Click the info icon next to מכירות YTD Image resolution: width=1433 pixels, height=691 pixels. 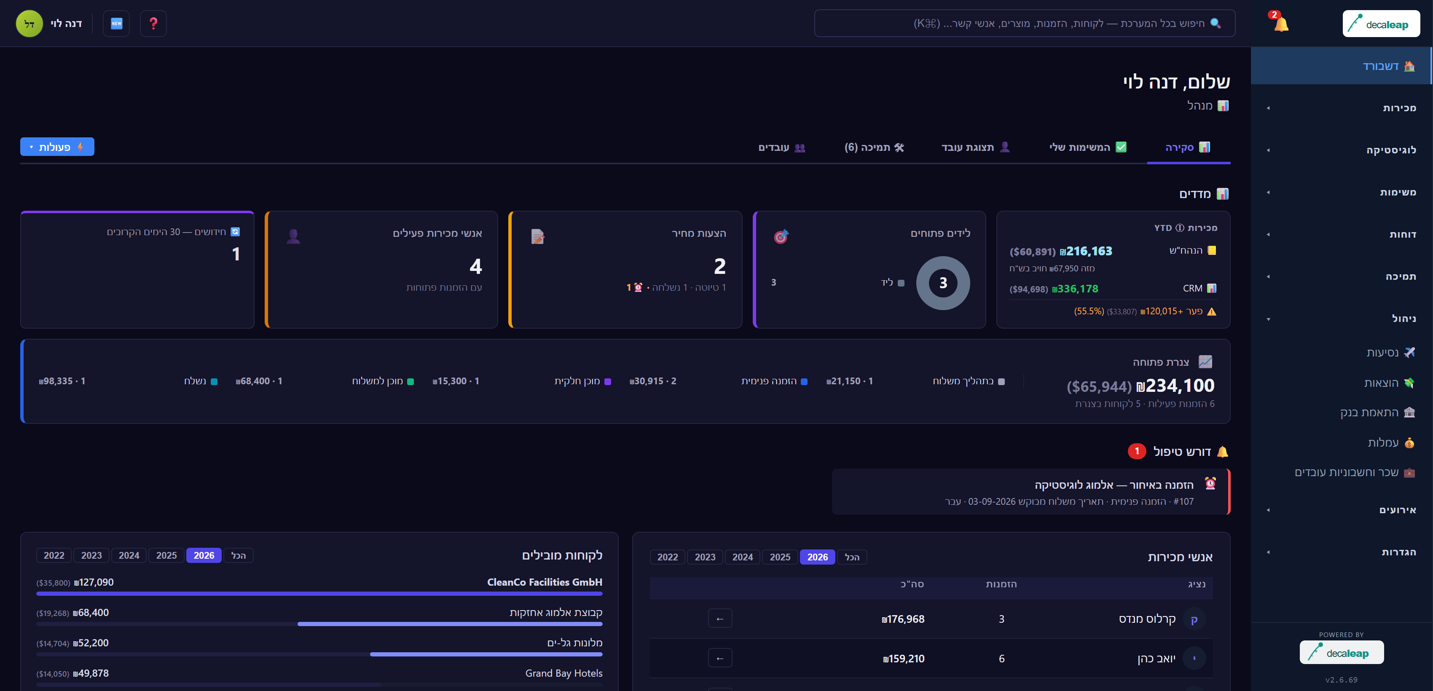(x=1179, y=228)
